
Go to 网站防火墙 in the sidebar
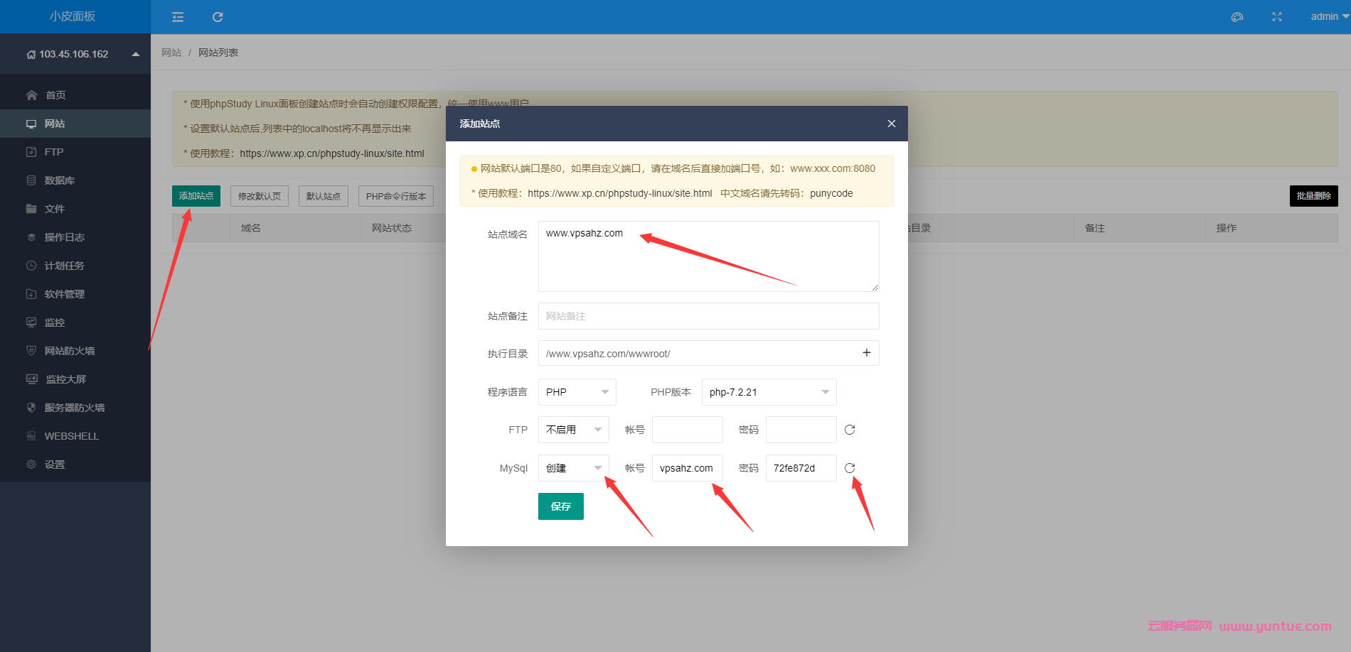(70, 351)
